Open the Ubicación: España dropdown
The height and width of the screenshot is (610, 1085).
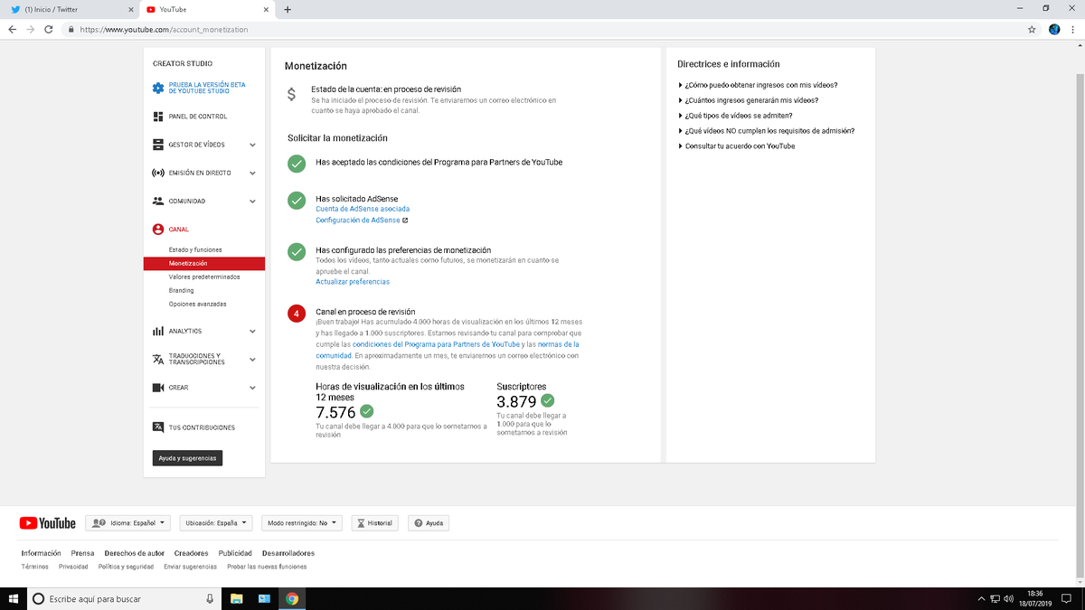217,523
